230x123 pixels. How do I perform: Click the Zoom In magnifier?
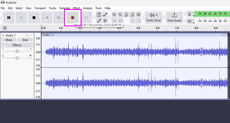[114, 15]
